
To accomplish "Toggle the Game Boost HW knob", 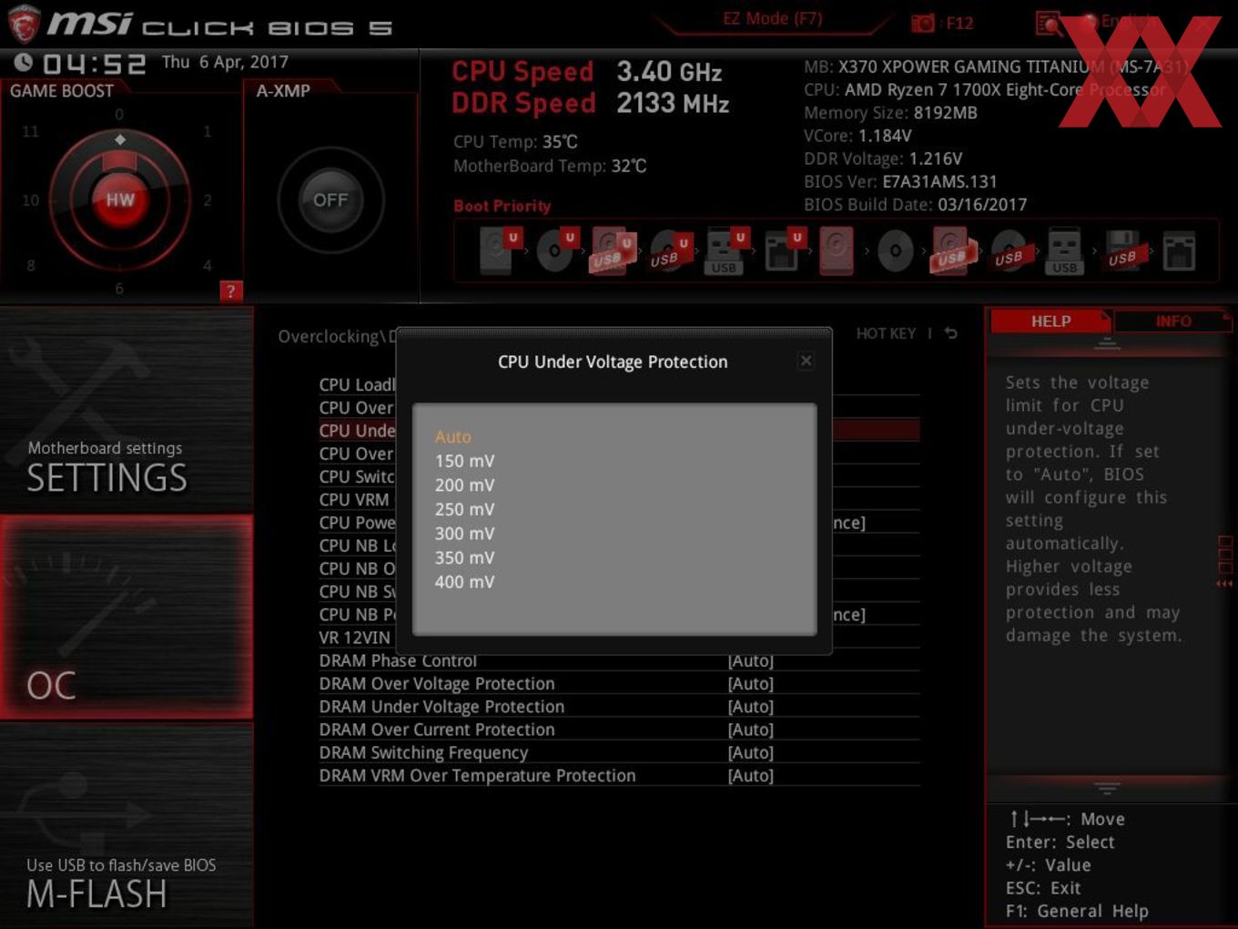I will coord(120,199).
